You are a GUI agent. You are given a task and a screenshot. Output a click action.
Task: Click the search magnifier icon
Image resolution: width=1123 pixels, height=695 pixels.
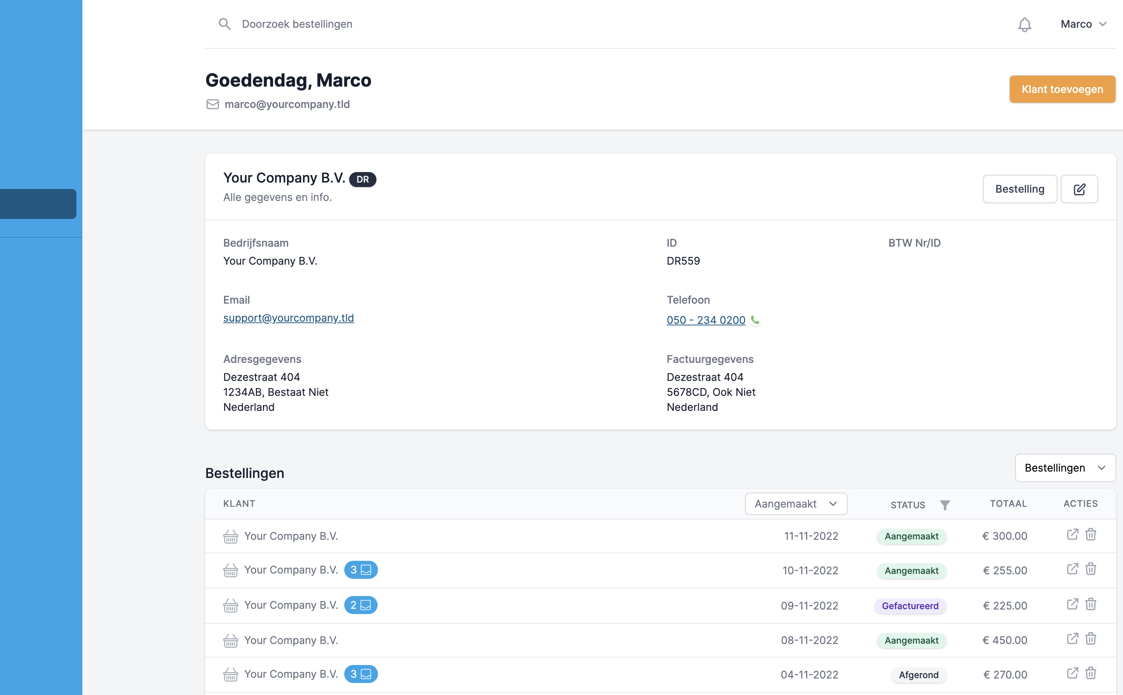click(225, 24)
